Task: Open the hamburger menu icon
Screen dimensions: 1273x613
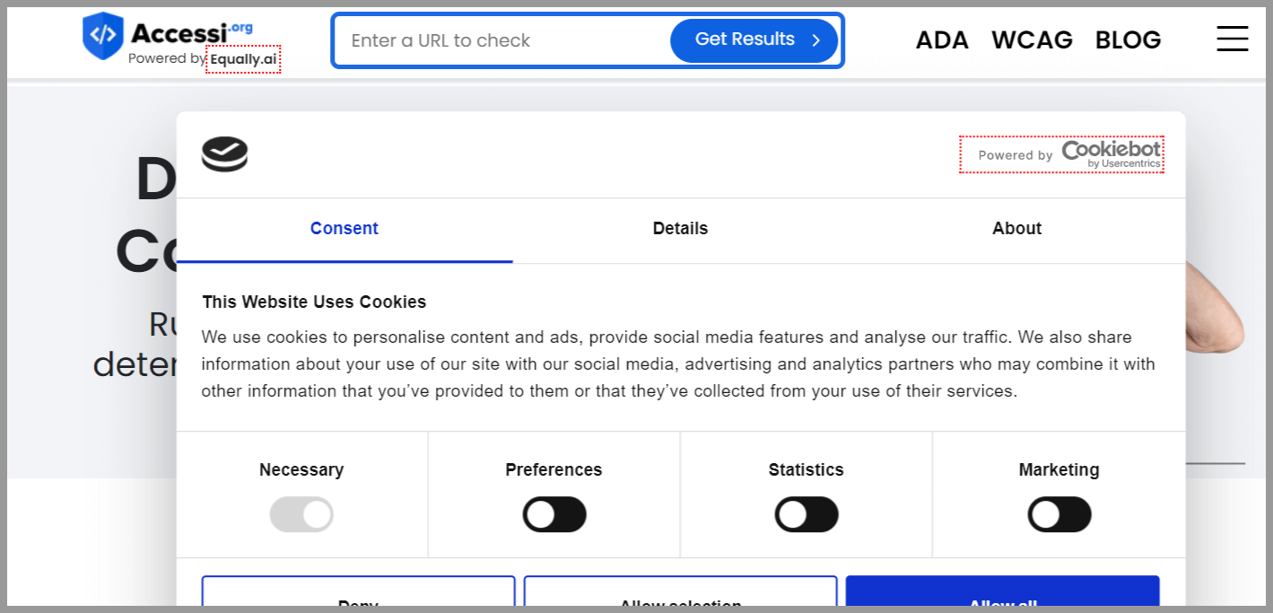Action: tap(1232, 39)
